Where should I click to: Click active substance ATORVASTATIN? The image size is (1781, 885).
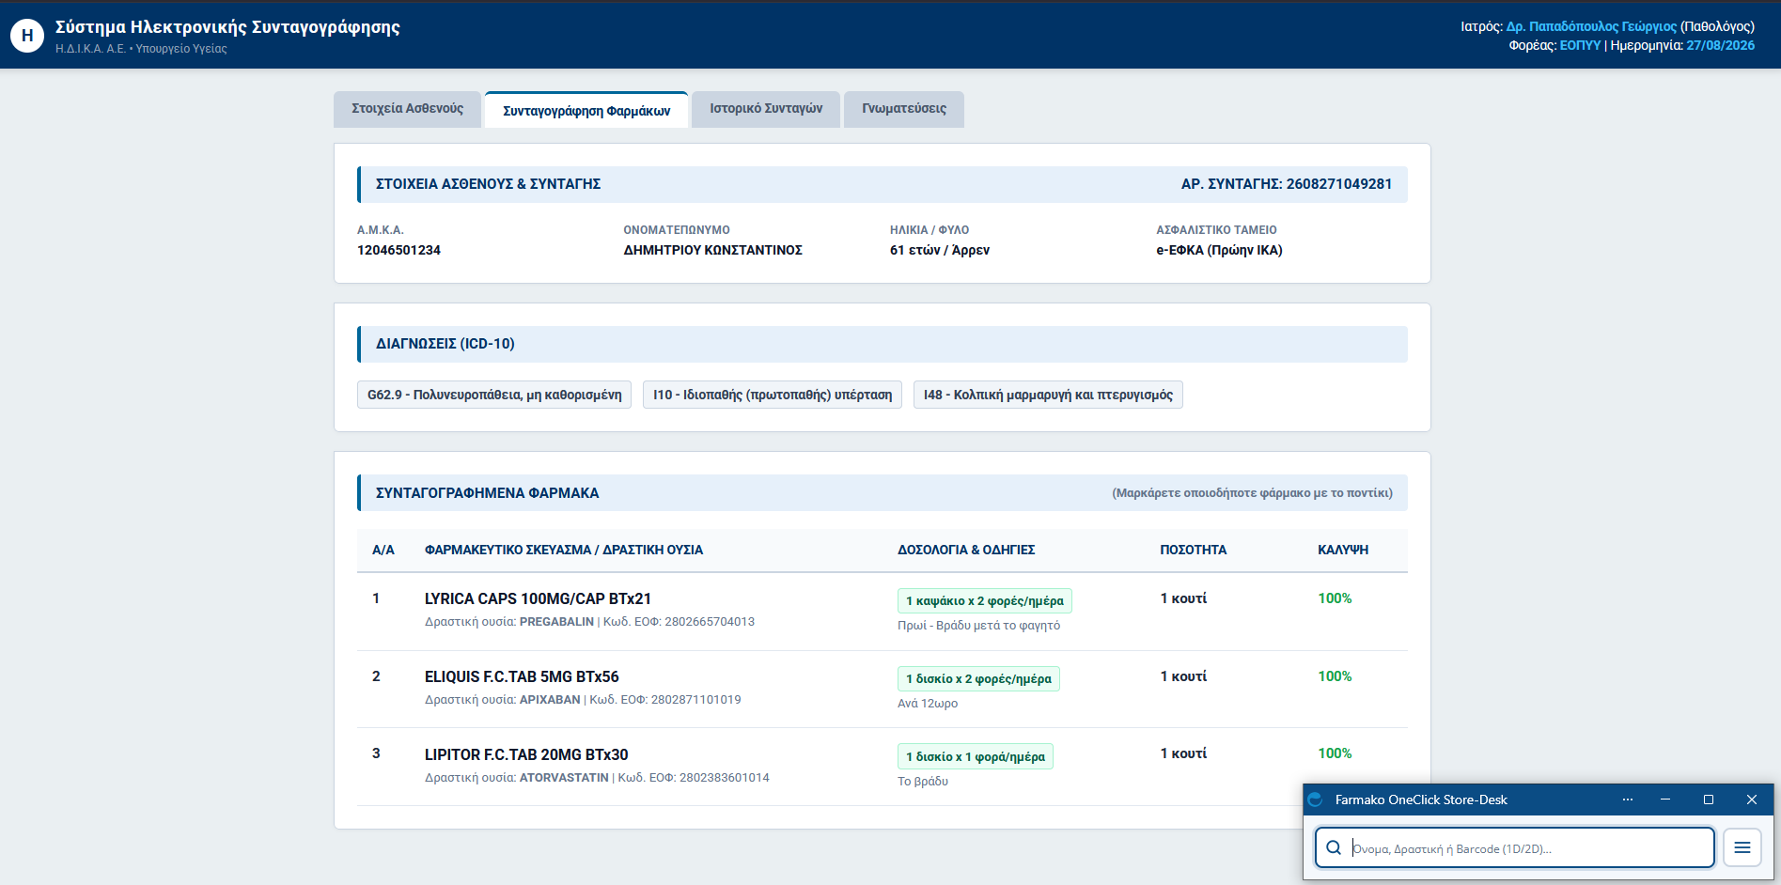point(564,778)
